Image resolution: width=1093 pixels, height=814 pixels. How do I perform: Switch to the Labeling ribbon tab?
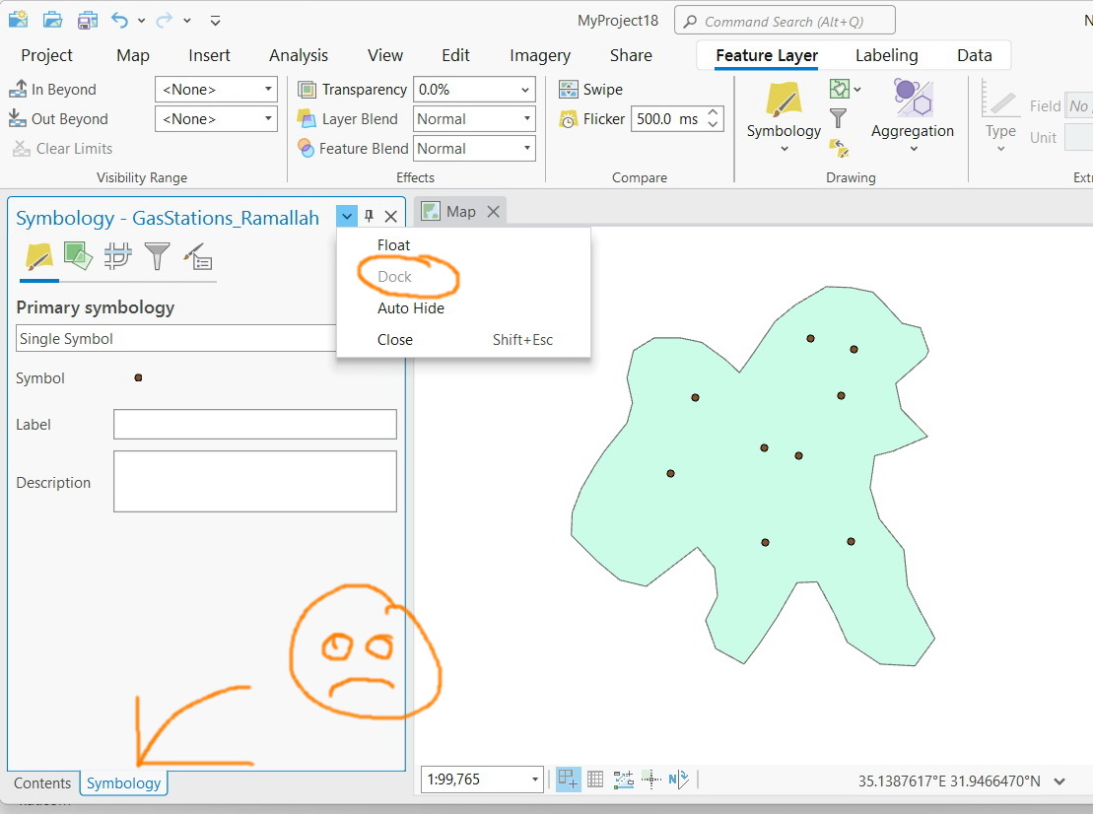[x=886, y=55]
